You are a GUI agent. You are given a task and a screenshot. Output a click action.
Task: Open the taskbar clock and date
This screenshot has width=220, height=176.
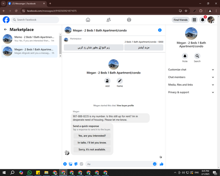click(x=205, y=172)
